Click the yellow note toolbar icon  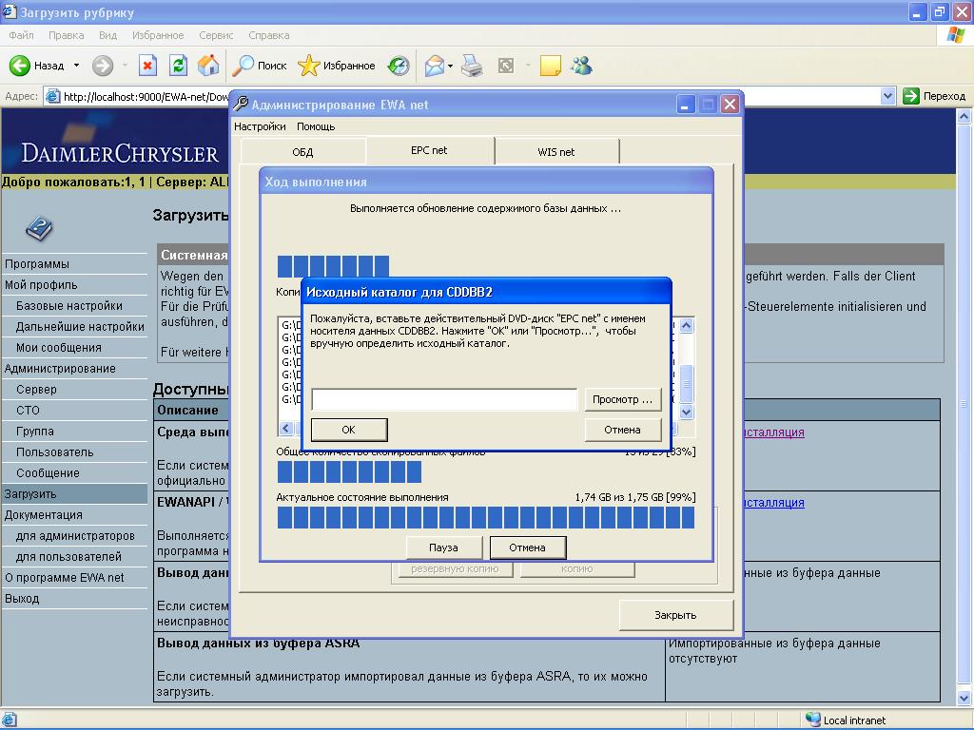551,66
